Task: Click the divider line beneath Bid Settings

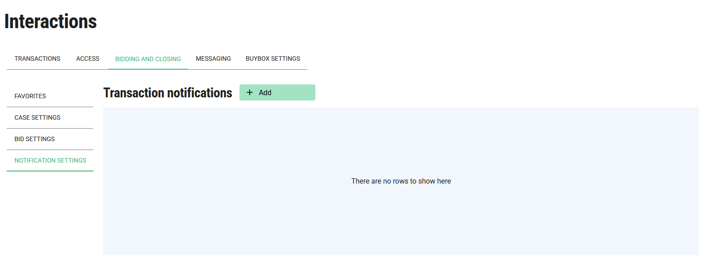Action: (50, 150)
